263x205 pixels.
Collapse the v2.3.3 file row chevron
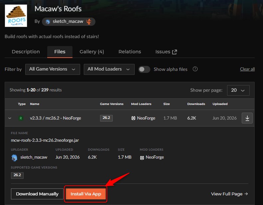point(10,118)
